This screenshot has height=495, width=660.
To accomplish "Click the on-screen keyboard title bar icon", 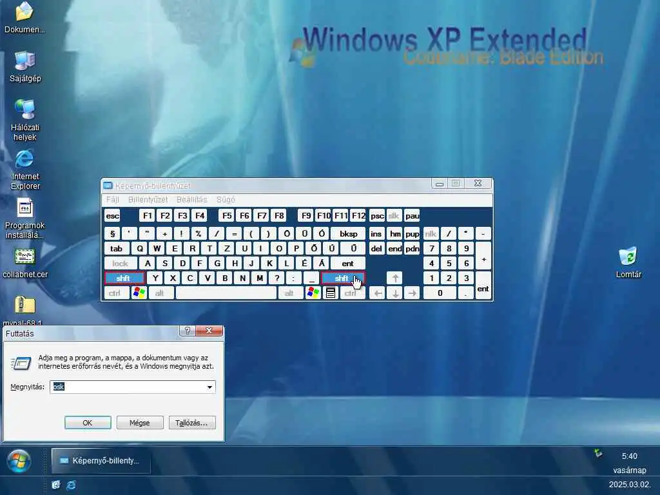I will (x=108, y=186).
